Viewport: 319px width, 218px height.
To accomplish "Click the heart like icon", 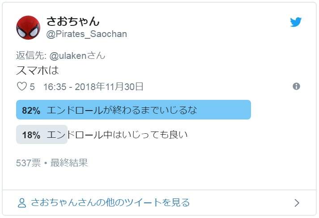I will point(21,86).
